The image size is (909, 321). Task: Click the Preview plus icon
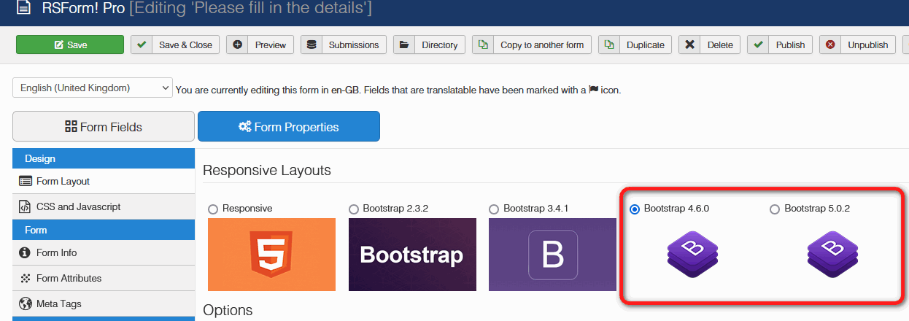[x=237, y=45]
